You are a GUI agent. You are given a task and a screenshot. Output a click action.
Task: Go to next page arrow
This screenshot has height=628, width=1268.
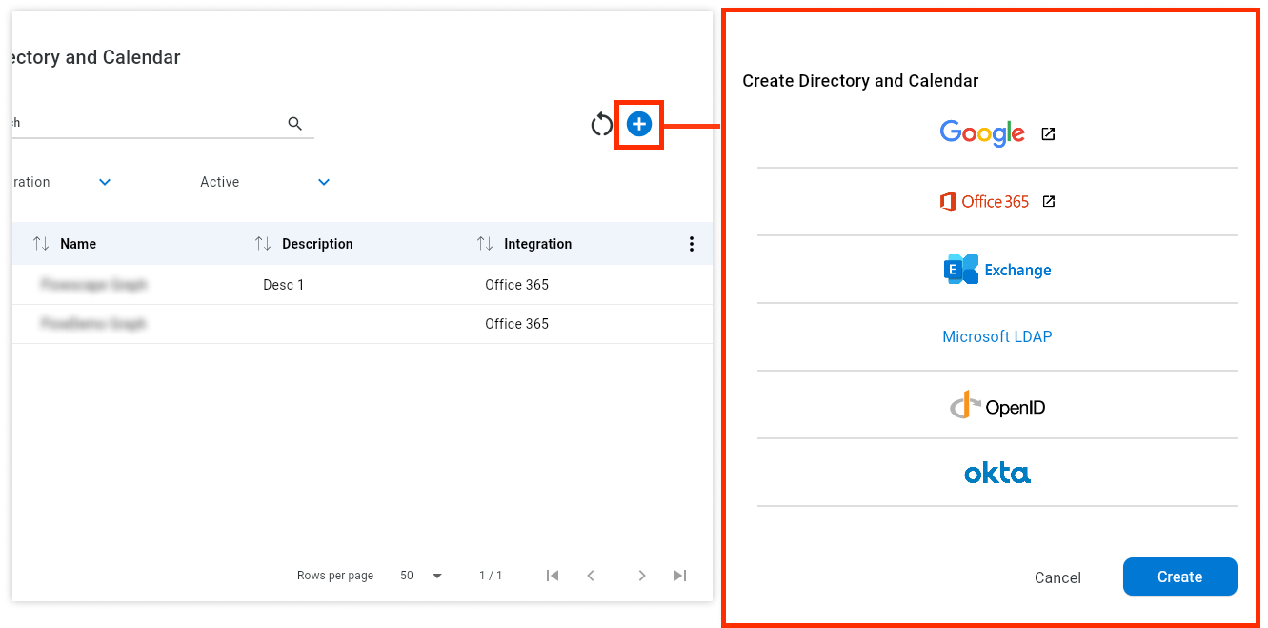642,576
